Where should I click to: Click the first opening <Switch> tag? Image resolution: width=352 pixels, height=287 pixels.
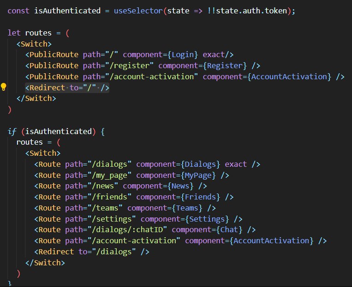(x=34, y=44)
